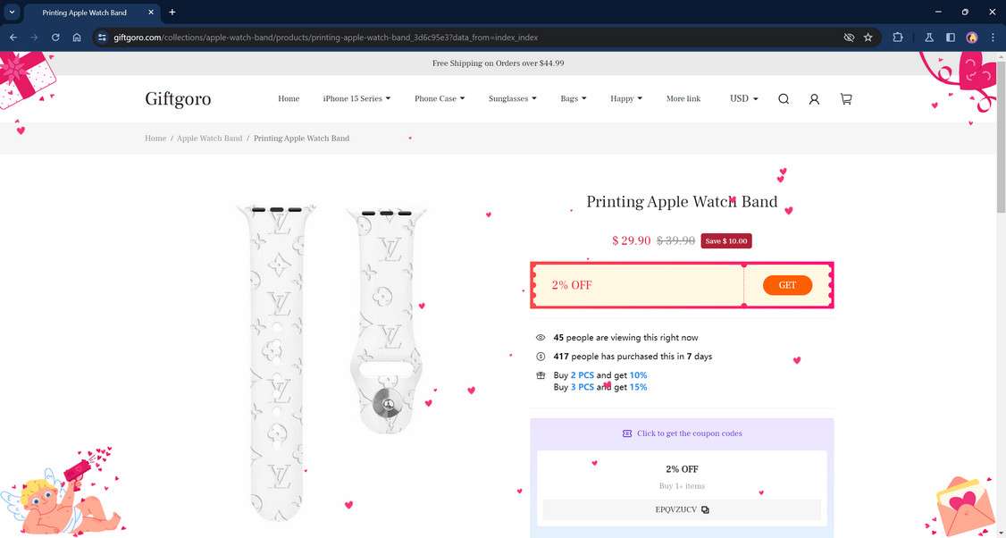Viewport: 1006px width, 538px height.
Task: Click the gift box icon near Buy 2 PCS
Action: click(540, 375)
